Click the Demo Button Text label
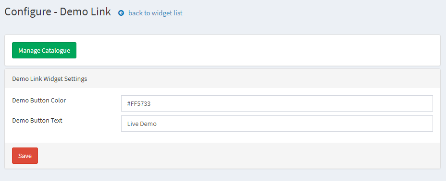This screenshot has width=446, height=181. click(37, 120)
